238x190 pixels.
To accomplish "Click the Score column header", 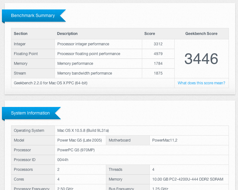I will point(149,34).
